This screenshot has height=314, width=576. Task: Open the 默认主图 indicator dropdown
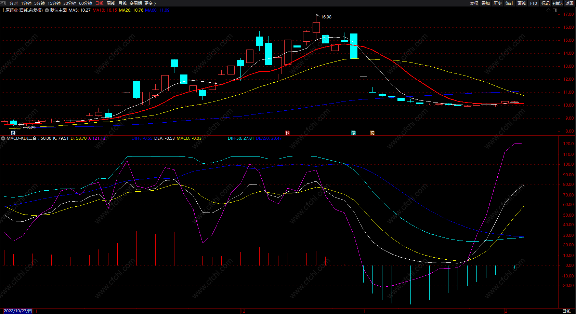tap(47, 10)
